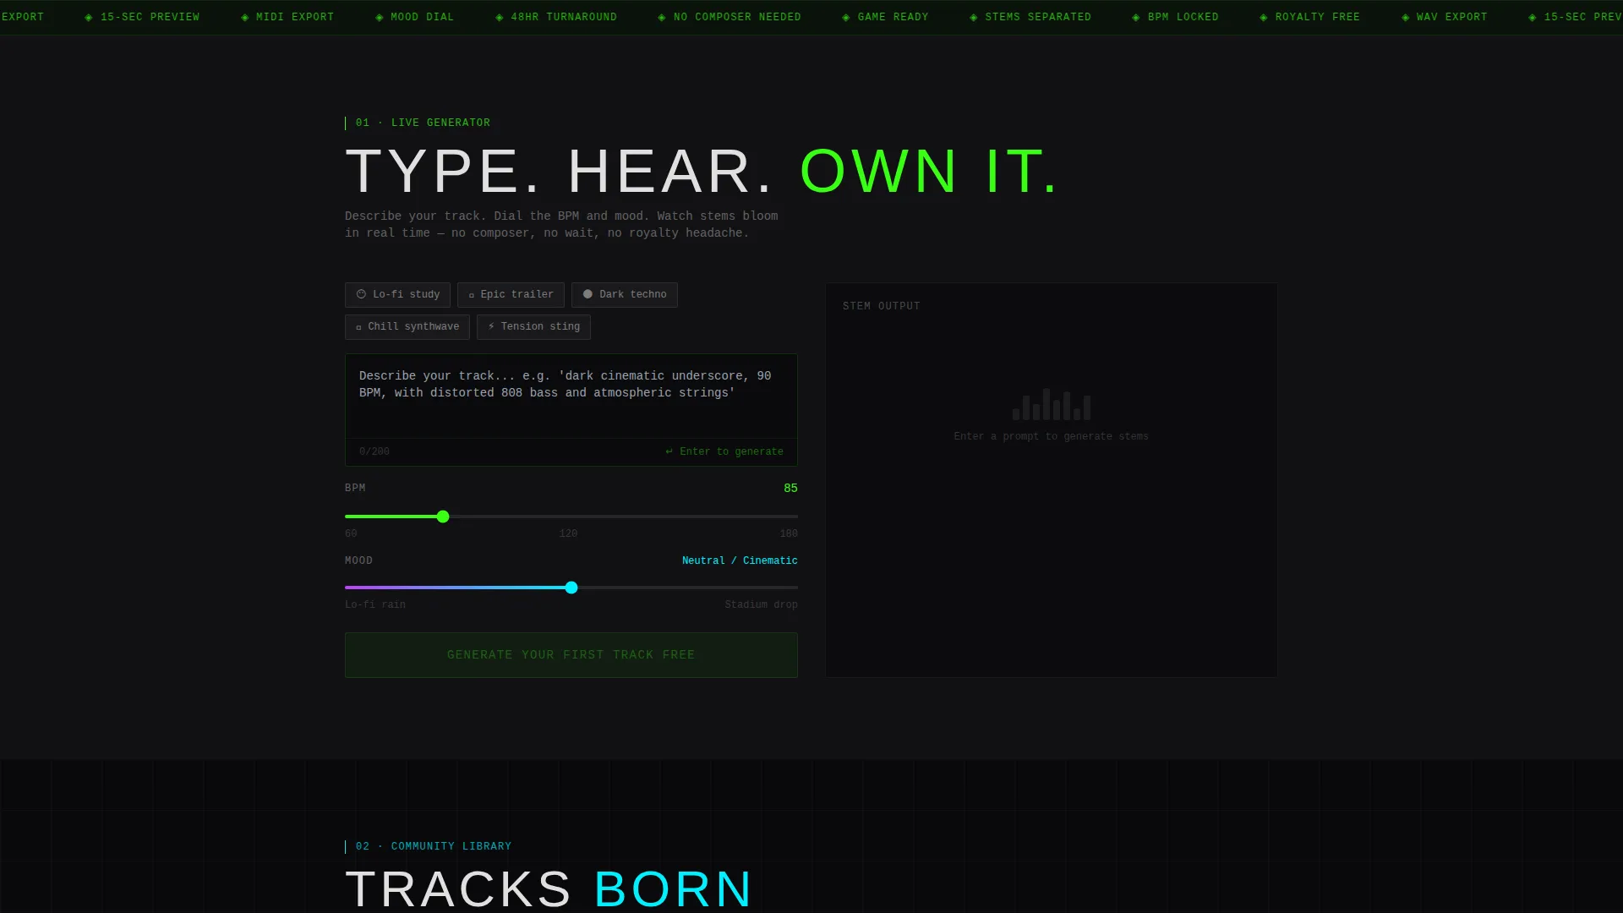Screen dimensions: 1623x913
Task: Click 'WAV EXPORT' in the ticker bar
Action: click(1452, 17)
